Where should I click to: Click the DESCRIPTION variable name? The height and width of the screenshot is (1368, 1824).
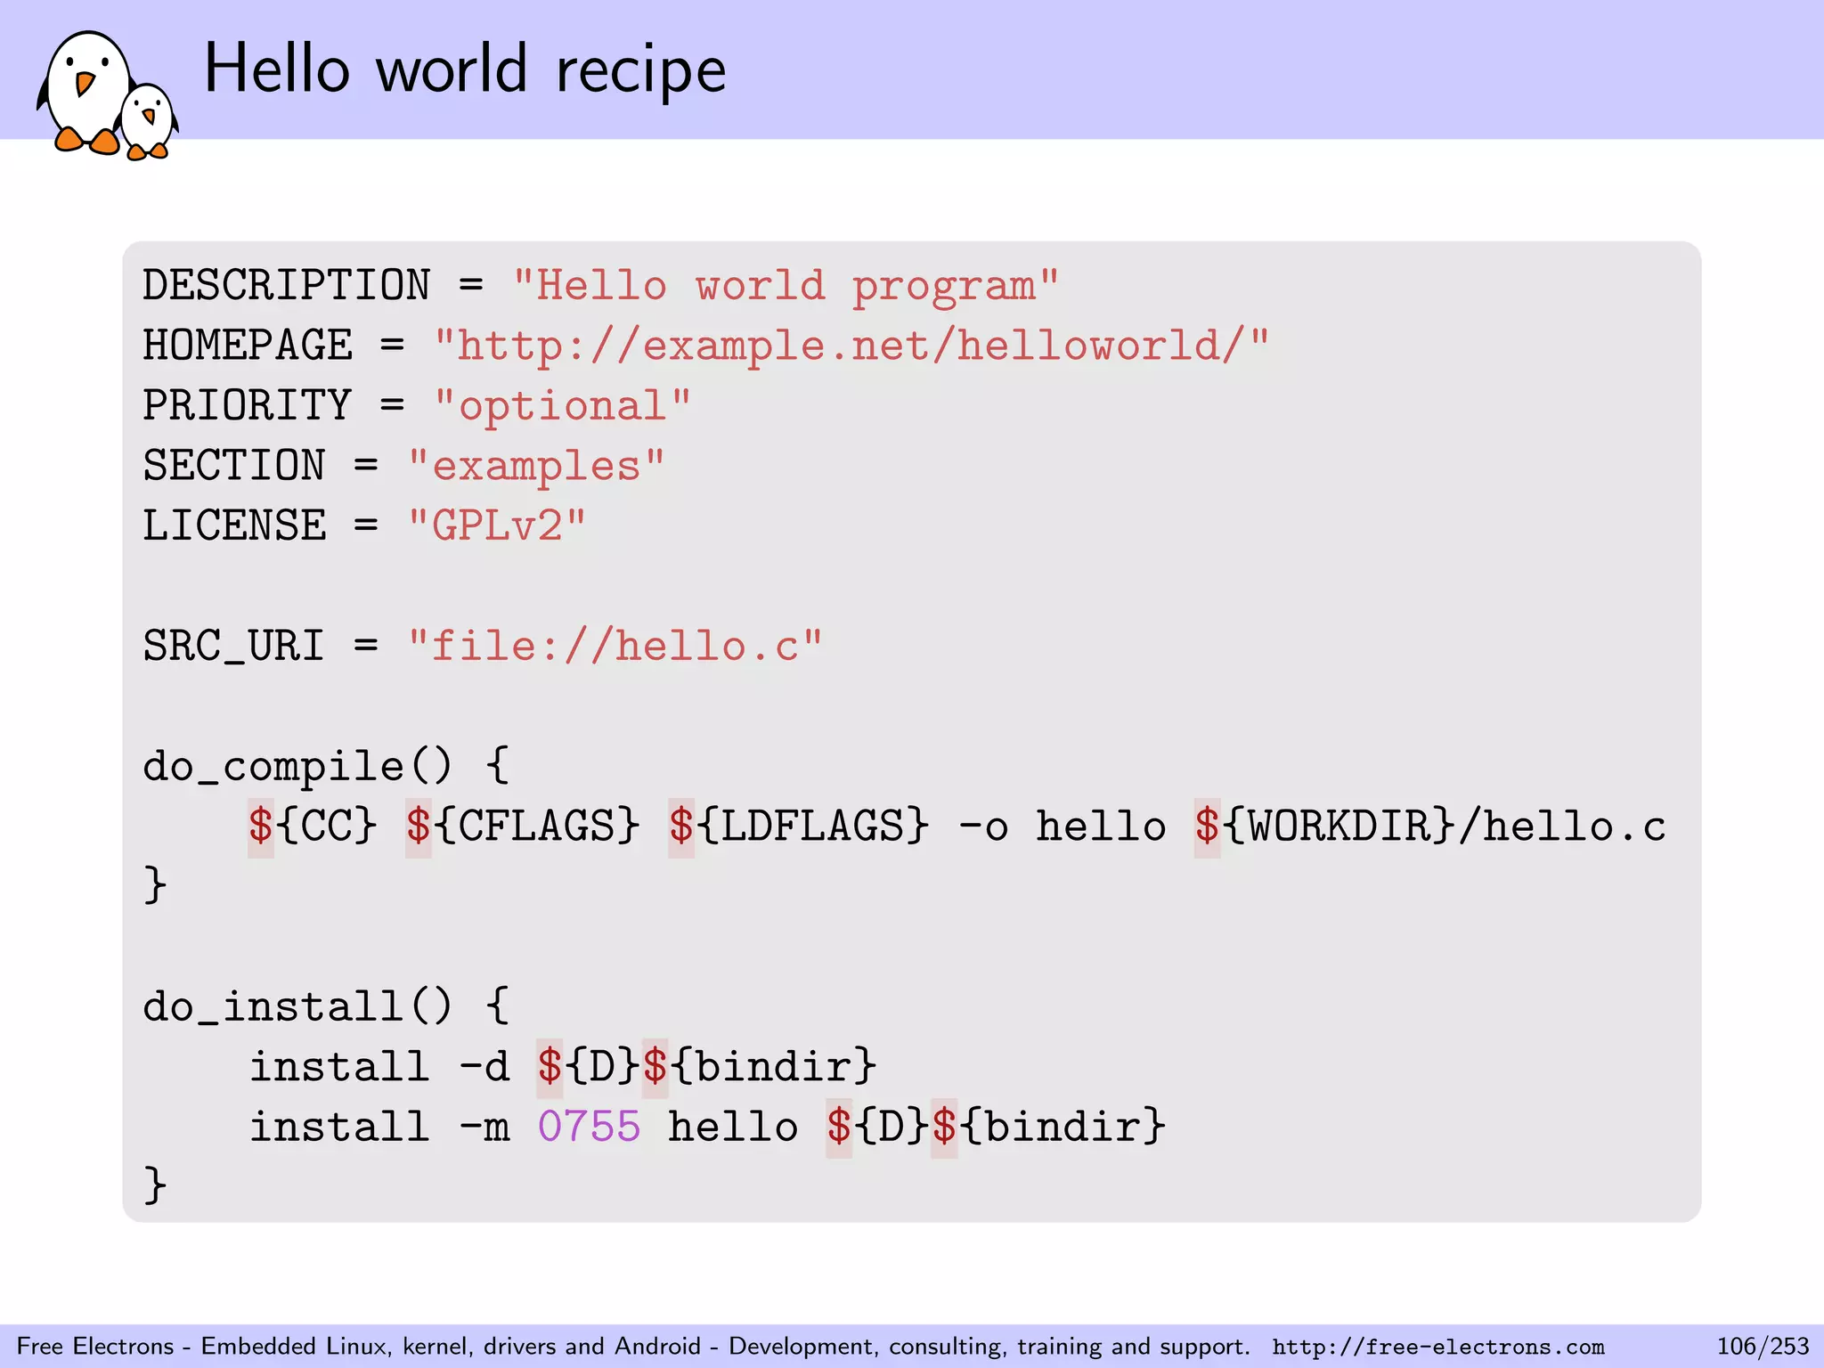[287, 286]
